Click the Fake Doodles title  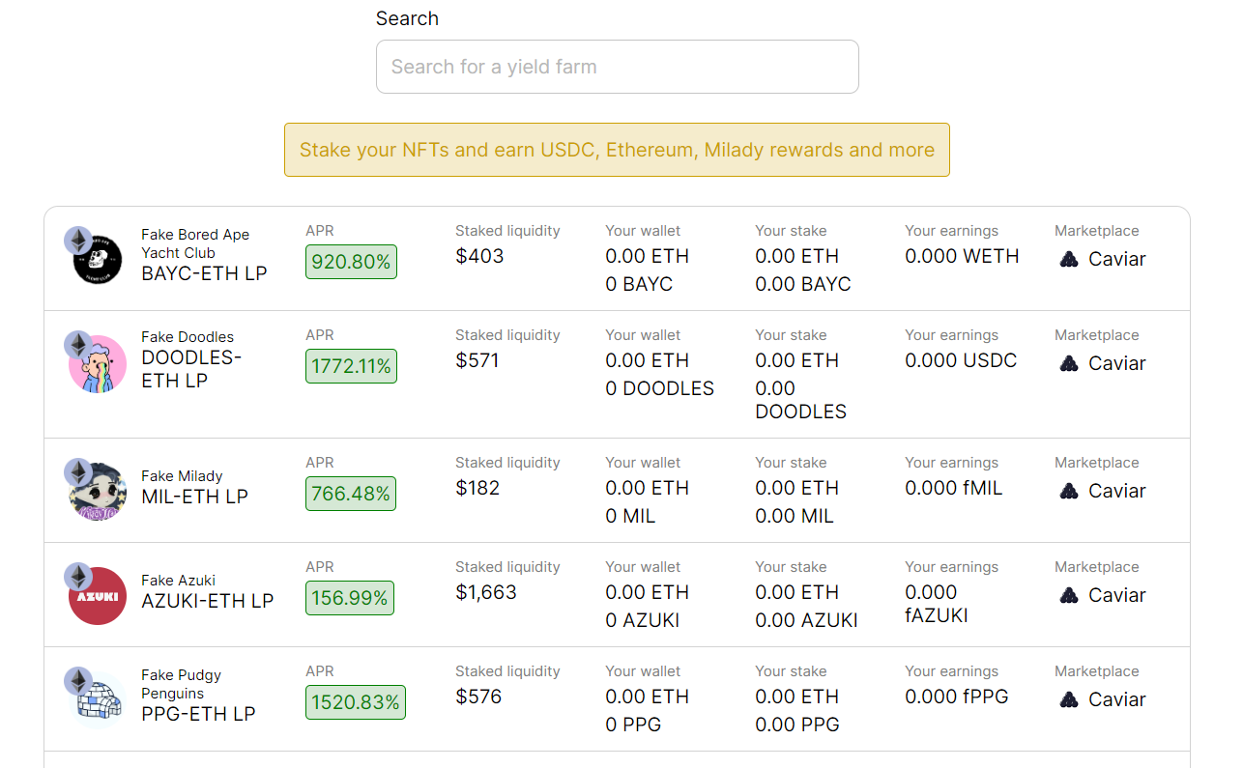coord(188,337)
